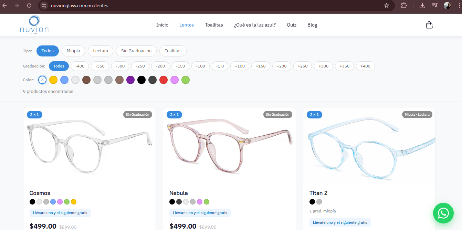This screenshot has height=230, width=462.
Task: Open the Quiz menu item
Action: pyautogui.click(x=292, y=25)
